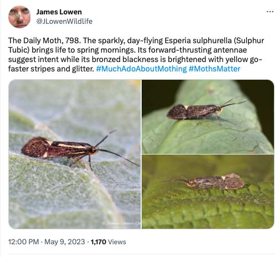Open the tweet's three-dot more options menu

(270, 12)
